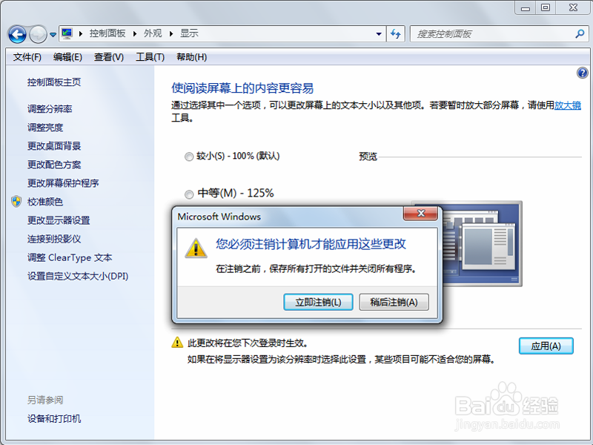
Task: Open 调整分辨率 in sidebar
Action: click(x=50, y=109)
